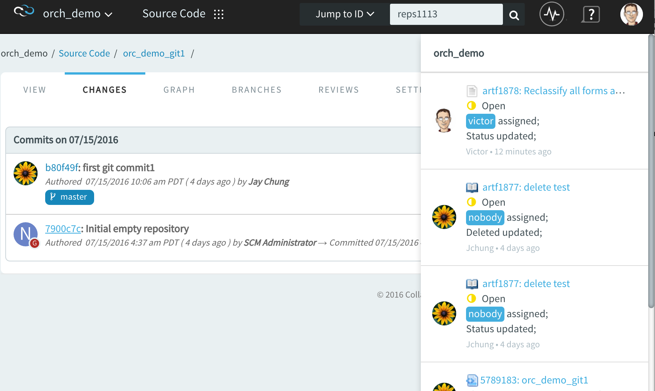
Task: Click nobody tag in 'Deleted updated' entry
Action: click(485, 217)
